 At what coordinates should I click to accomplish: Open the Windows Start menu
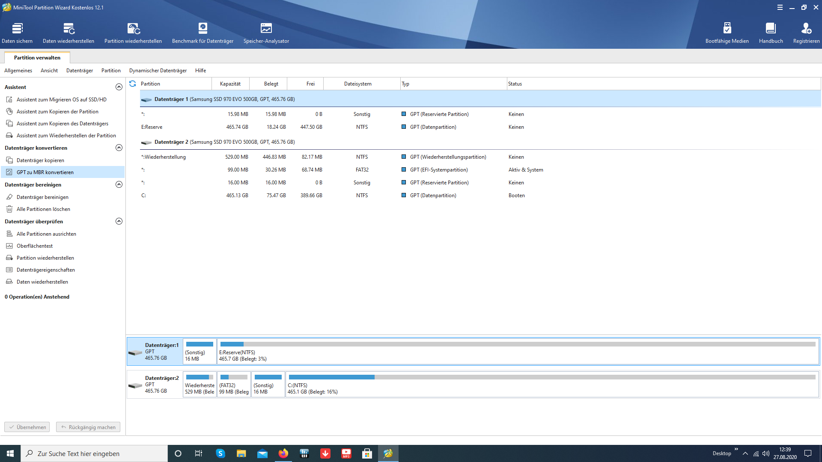point(10,453)
